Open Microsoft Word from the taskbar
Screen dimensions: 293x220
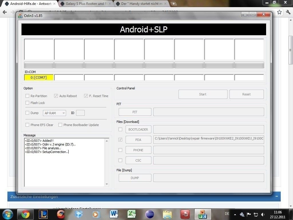[x=114, y=214]
